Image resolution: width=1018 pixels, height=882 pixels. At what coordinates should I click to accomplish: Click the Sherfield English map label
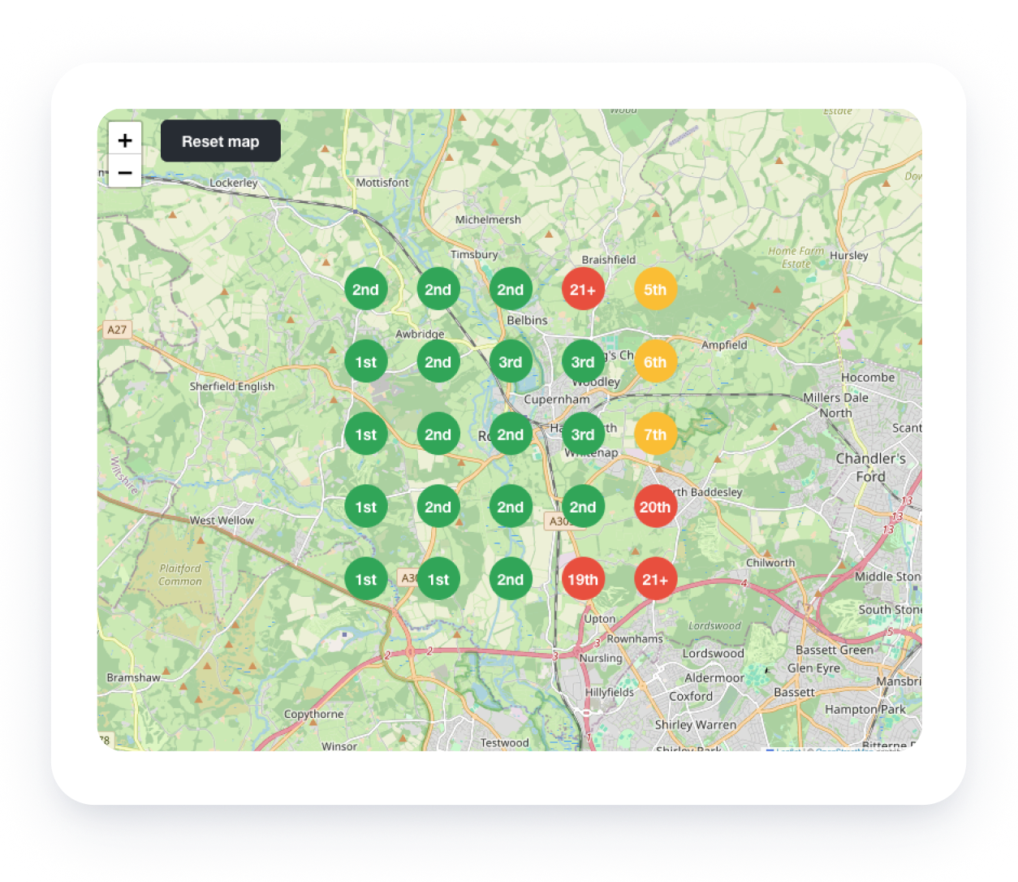[232, 387]
